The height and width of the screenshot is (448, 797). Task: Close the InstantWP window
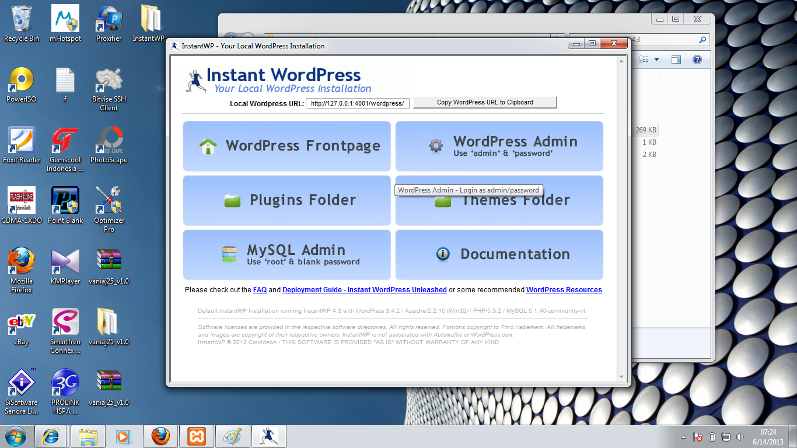613,44
